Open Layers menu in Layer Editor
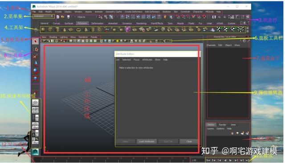 point(210,129)
